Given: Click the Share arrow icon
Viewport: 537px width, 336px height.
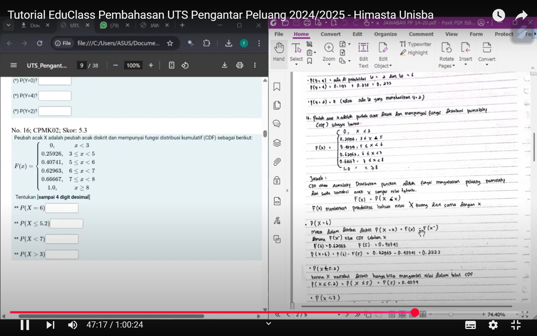Looking at the screenshot, I should tap(521, 15).
